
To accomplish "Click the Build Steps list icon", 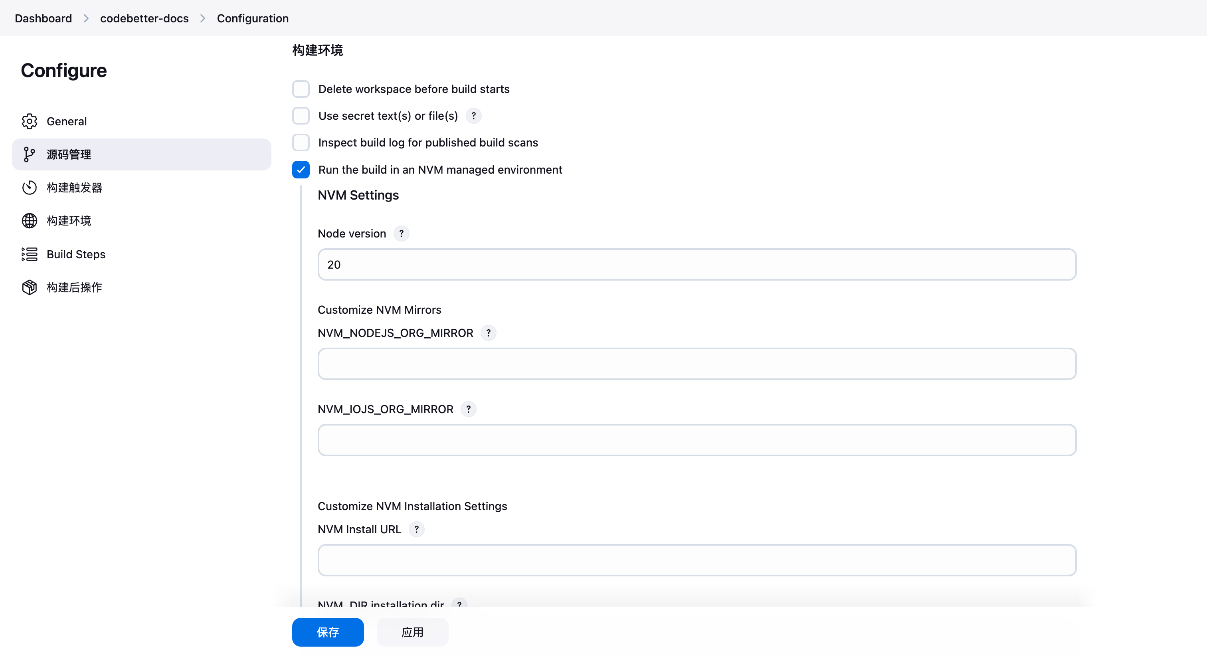I will (x=29, y=254).
